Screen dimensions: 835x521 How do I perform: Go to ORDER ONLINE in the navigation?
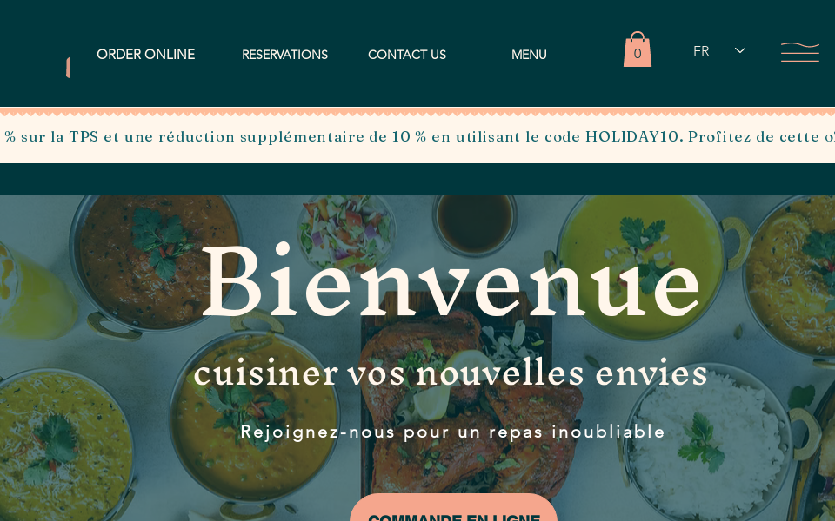pos(146,55)
